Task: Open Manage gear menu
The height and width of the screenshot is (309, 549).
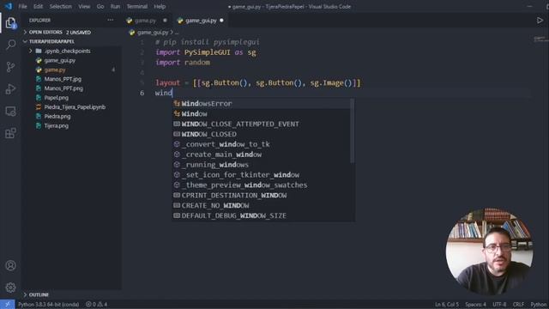Action: click(10, 288)
